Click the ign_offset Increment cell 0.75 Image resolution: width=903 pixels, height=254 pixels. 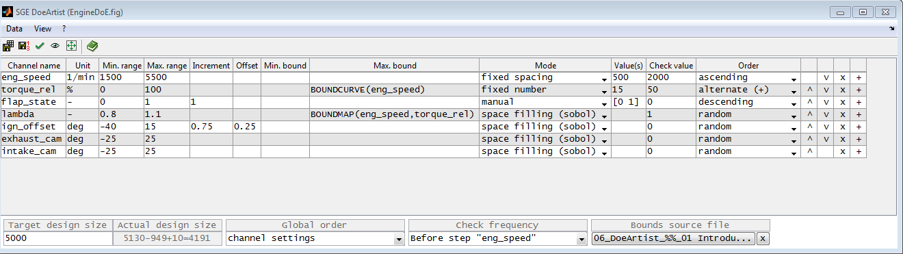(x=211, y=127)
